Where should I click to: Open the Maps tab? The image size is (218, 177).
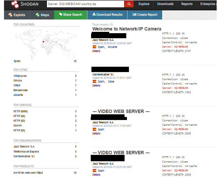(42, 15)
